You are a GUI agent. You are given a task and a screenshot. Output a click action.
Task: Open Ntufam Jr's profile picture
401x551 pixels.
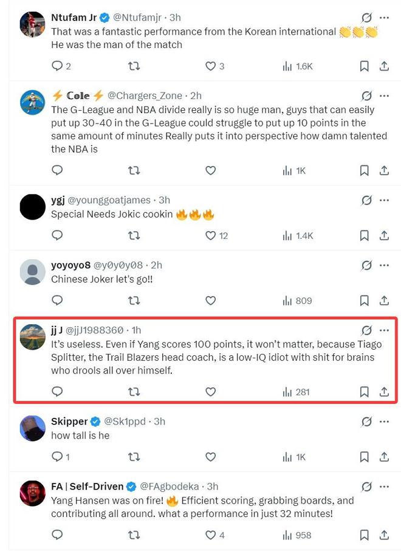click(33, 24)
